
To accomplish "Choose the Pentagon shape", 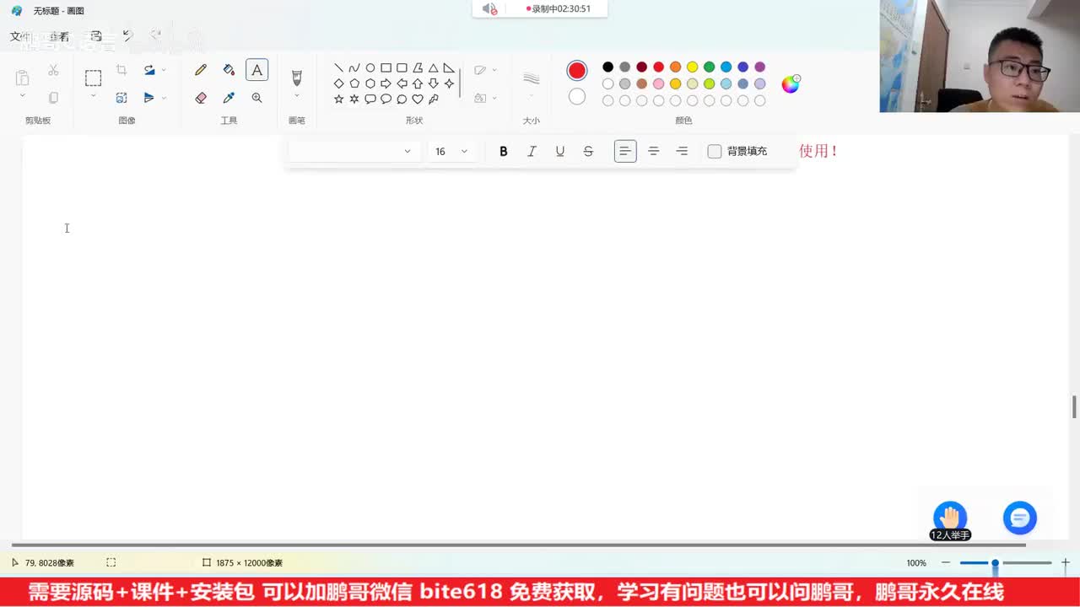I will 354,83.
